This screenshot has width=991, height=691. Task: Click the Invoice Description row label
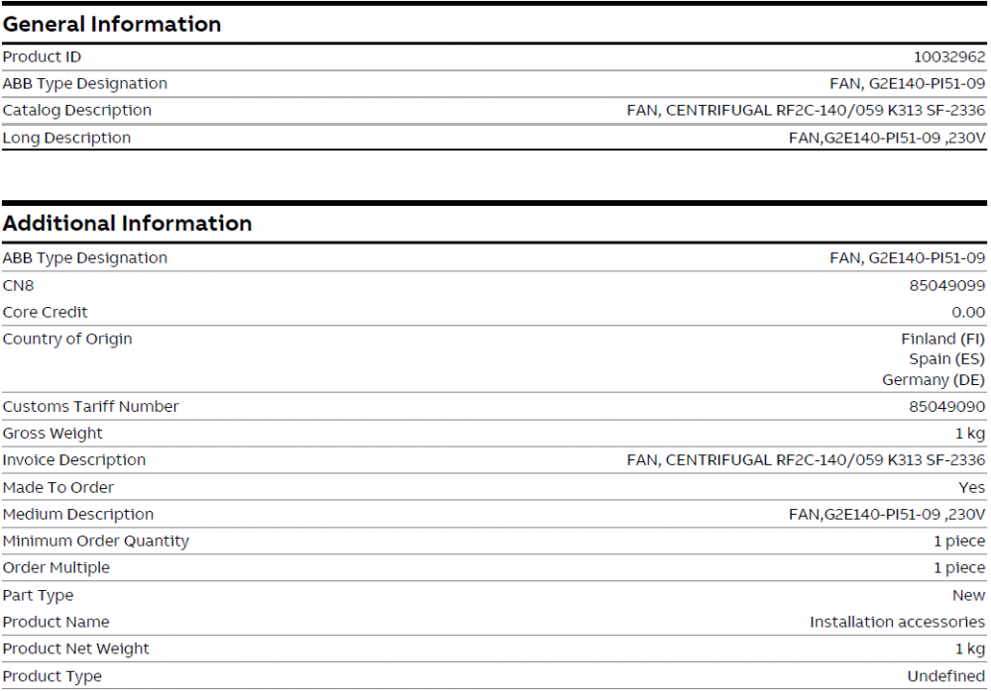pos(74,460)
